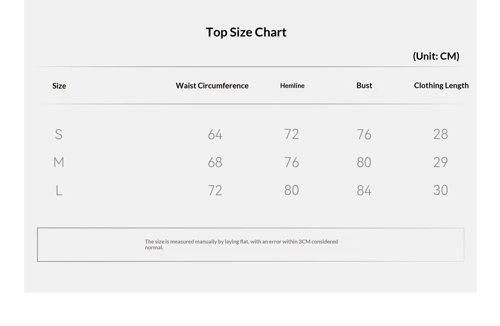The width and height of the screenshot is (500, 326).
Task: Click clothing length value 30
Action: click(x=440, y=190)
